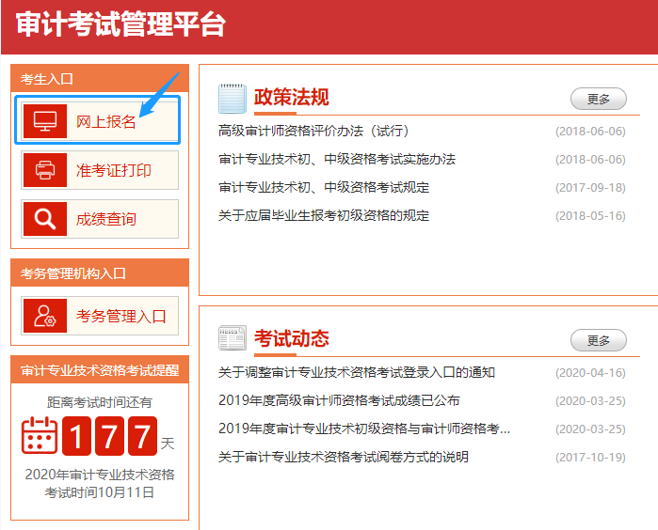Screen dimensions: 658x530
Task: Click the calendar icon in exam reminder
Action: 40,435
